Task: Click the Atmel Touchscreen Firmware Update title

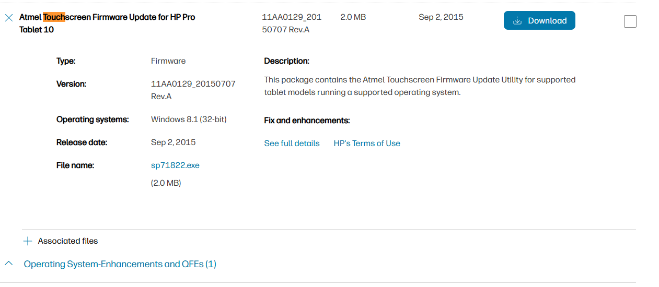Action: tap(107, 23)
